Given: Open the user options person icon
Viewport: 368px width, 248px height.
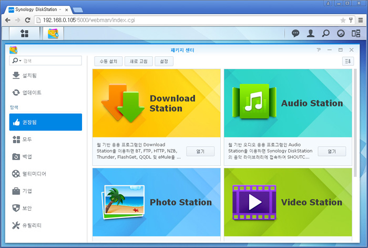Looking at the screenshot, I should (x=311, y=33).
